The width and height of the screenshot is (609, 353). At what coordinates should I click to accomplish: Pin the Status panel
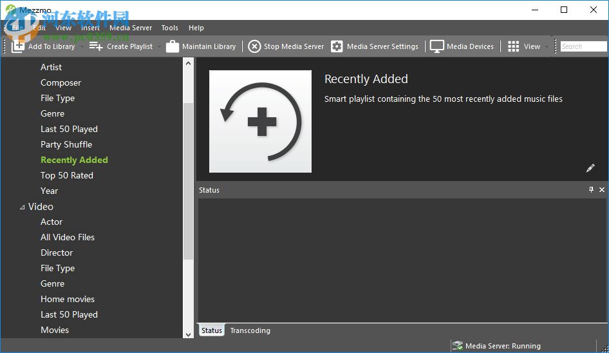tap(591, 190)
